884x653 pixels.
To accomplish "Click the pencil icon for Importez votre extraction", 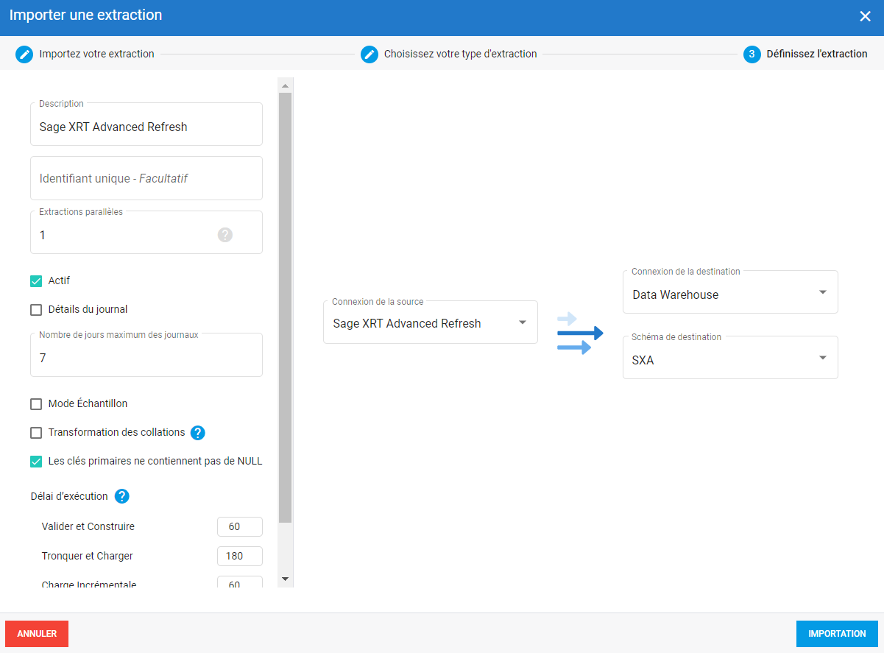I will [24, 54].
